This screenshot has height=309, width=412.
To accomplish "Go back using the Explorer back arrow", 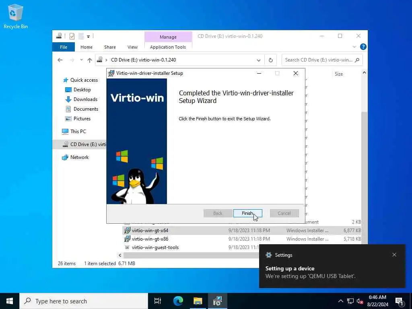I will (60, 60).
